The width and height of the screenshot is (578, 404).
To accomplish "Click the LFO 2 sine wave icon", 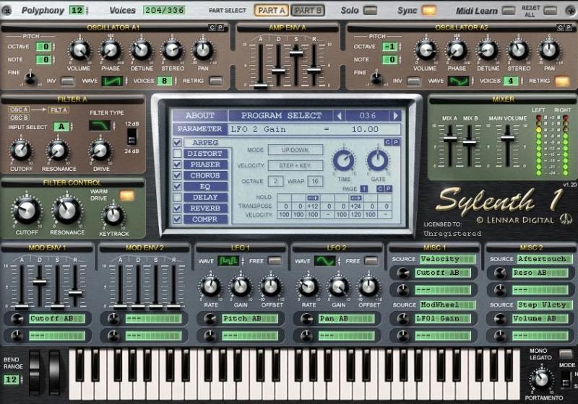I will point(324,260).
